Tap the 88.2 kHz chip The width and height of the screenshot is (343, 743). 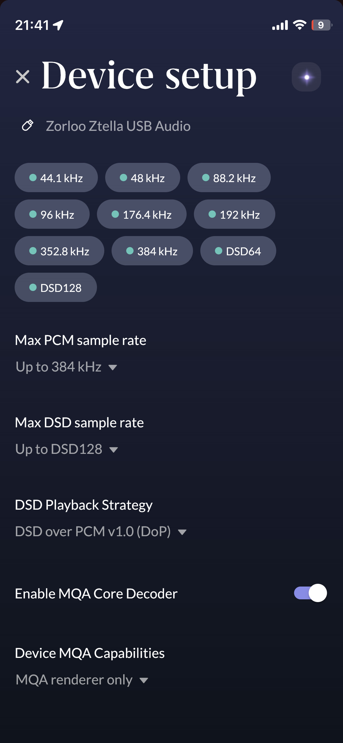tap(229, 178)
